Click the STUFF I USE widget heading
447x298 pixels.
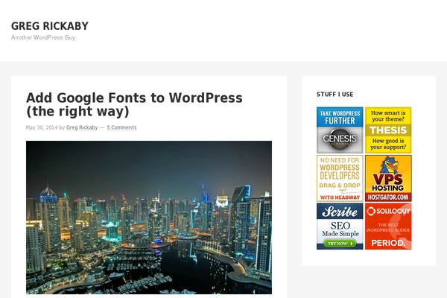point(335,95)
